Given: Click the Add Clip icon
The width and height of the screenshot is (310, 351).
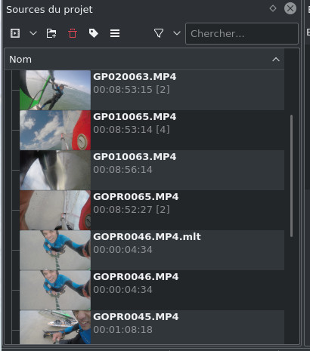Looking at the screenshot, I should 15,33.
